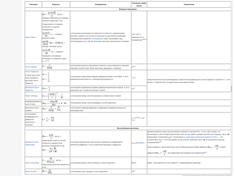
Task: Click «Соотношение коэффициентов диффузии» parameter cell
Action: (x=33, y=119)
